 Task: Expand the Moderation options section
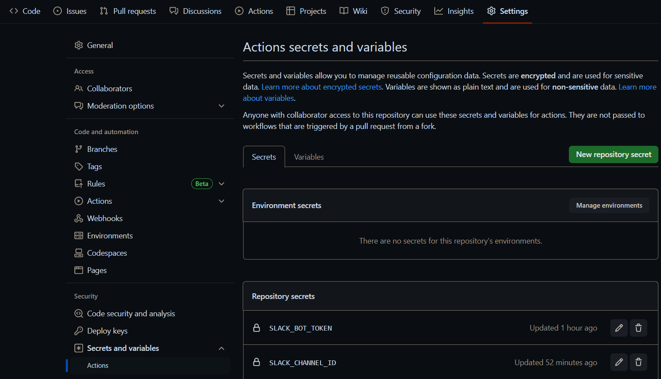tap(221, 106)
